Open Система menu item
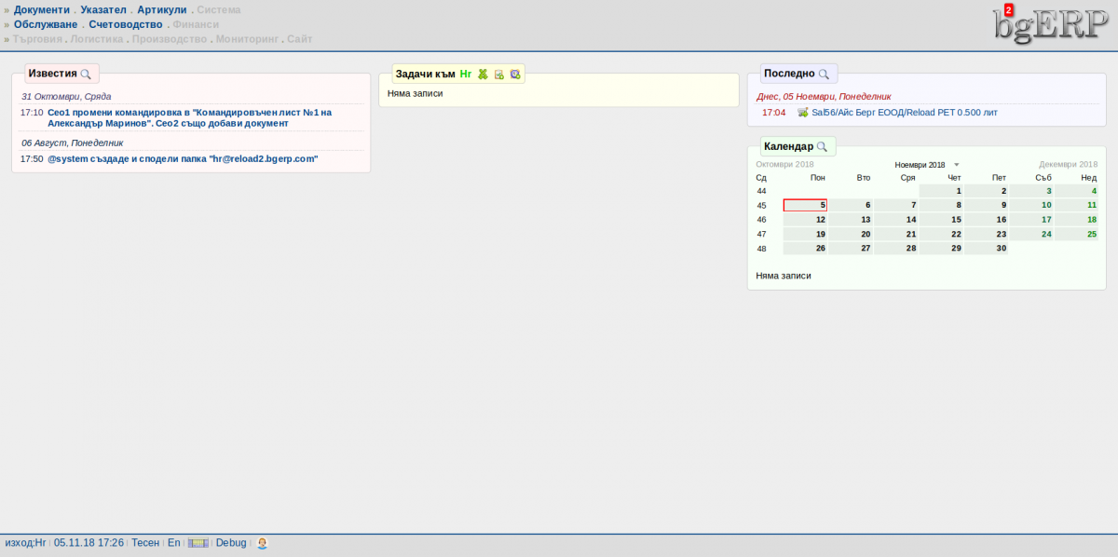Image resolution: width=1118 pixels, height=557 pixels. point(219,9)
